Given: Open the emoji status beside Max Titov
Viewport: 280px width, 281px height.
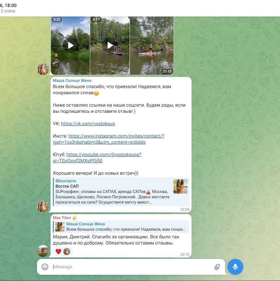Looking at the screenshot, I should 75,218.
